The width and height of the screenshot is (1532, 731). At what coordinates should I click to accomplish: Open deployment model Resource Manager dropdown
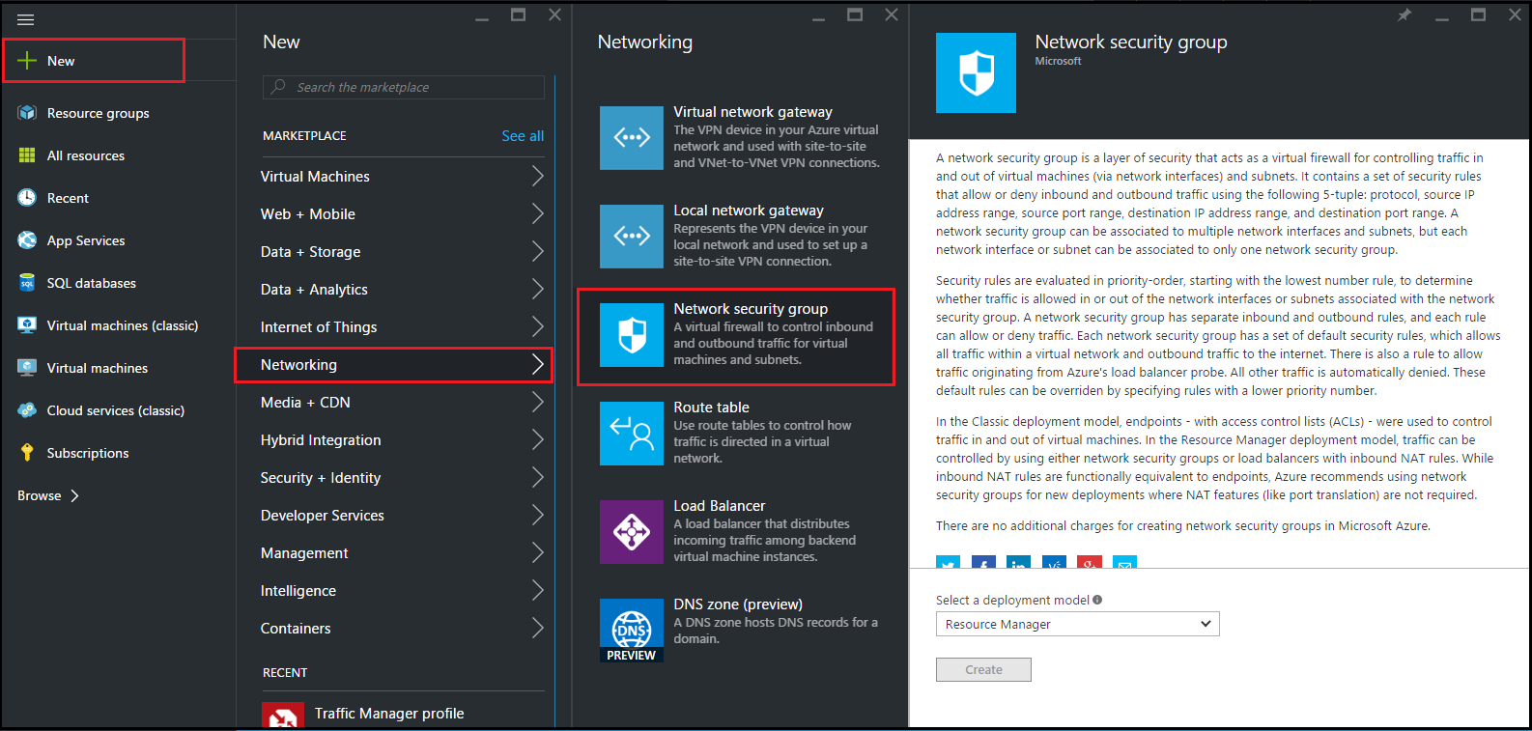(1078, 624)
